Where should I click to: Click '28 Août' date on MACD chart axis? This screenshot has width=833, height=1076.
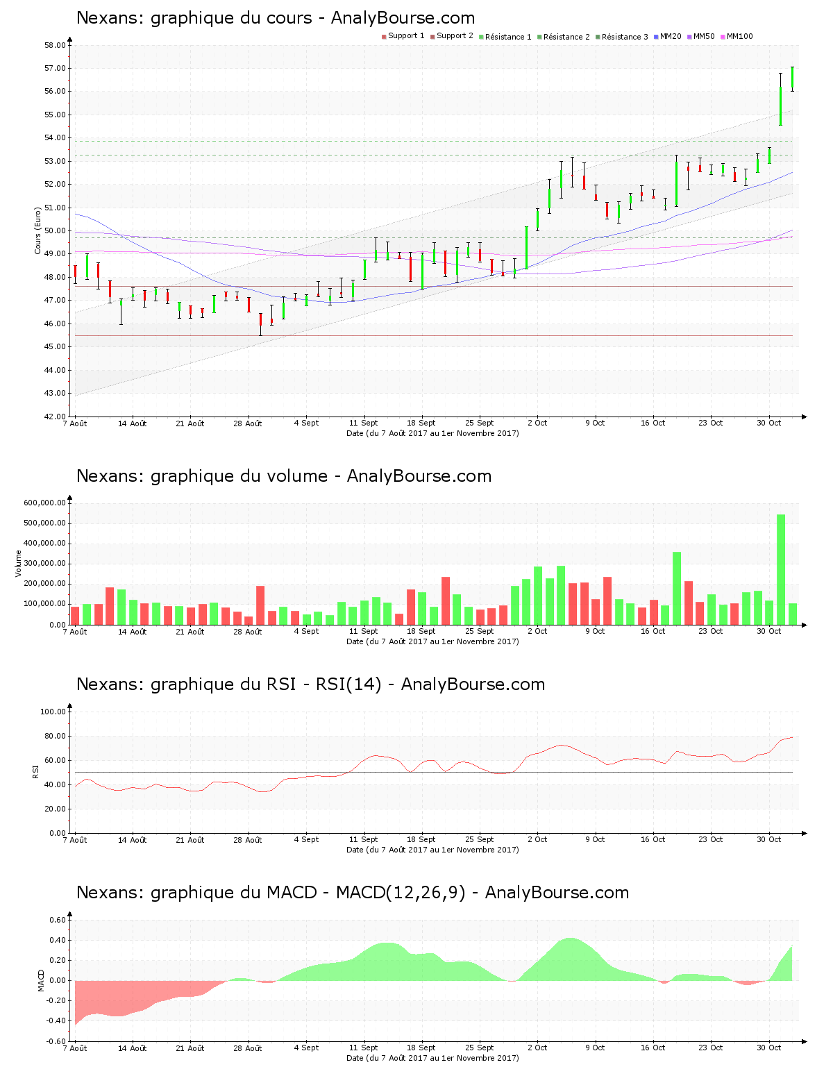[x=248, y=1048]
